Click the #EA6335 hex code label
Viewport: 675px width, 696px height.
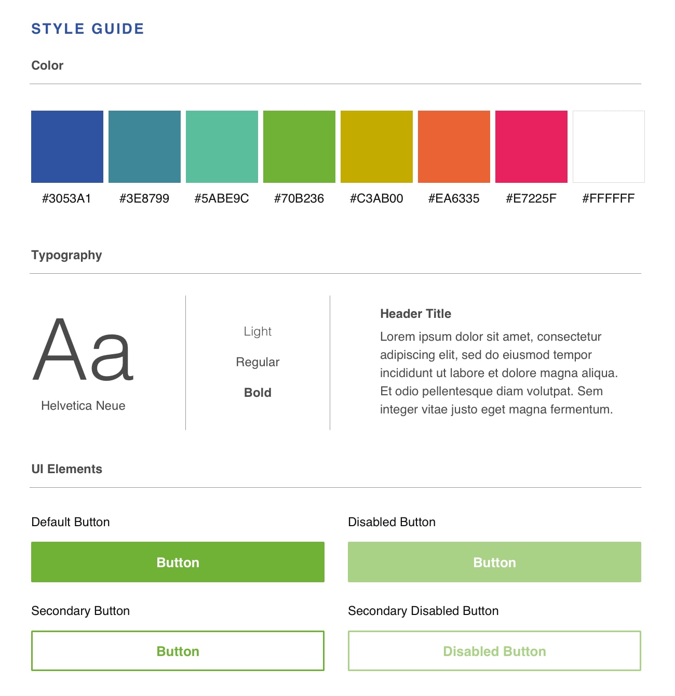pyautogui.click(x=454, y=198)
